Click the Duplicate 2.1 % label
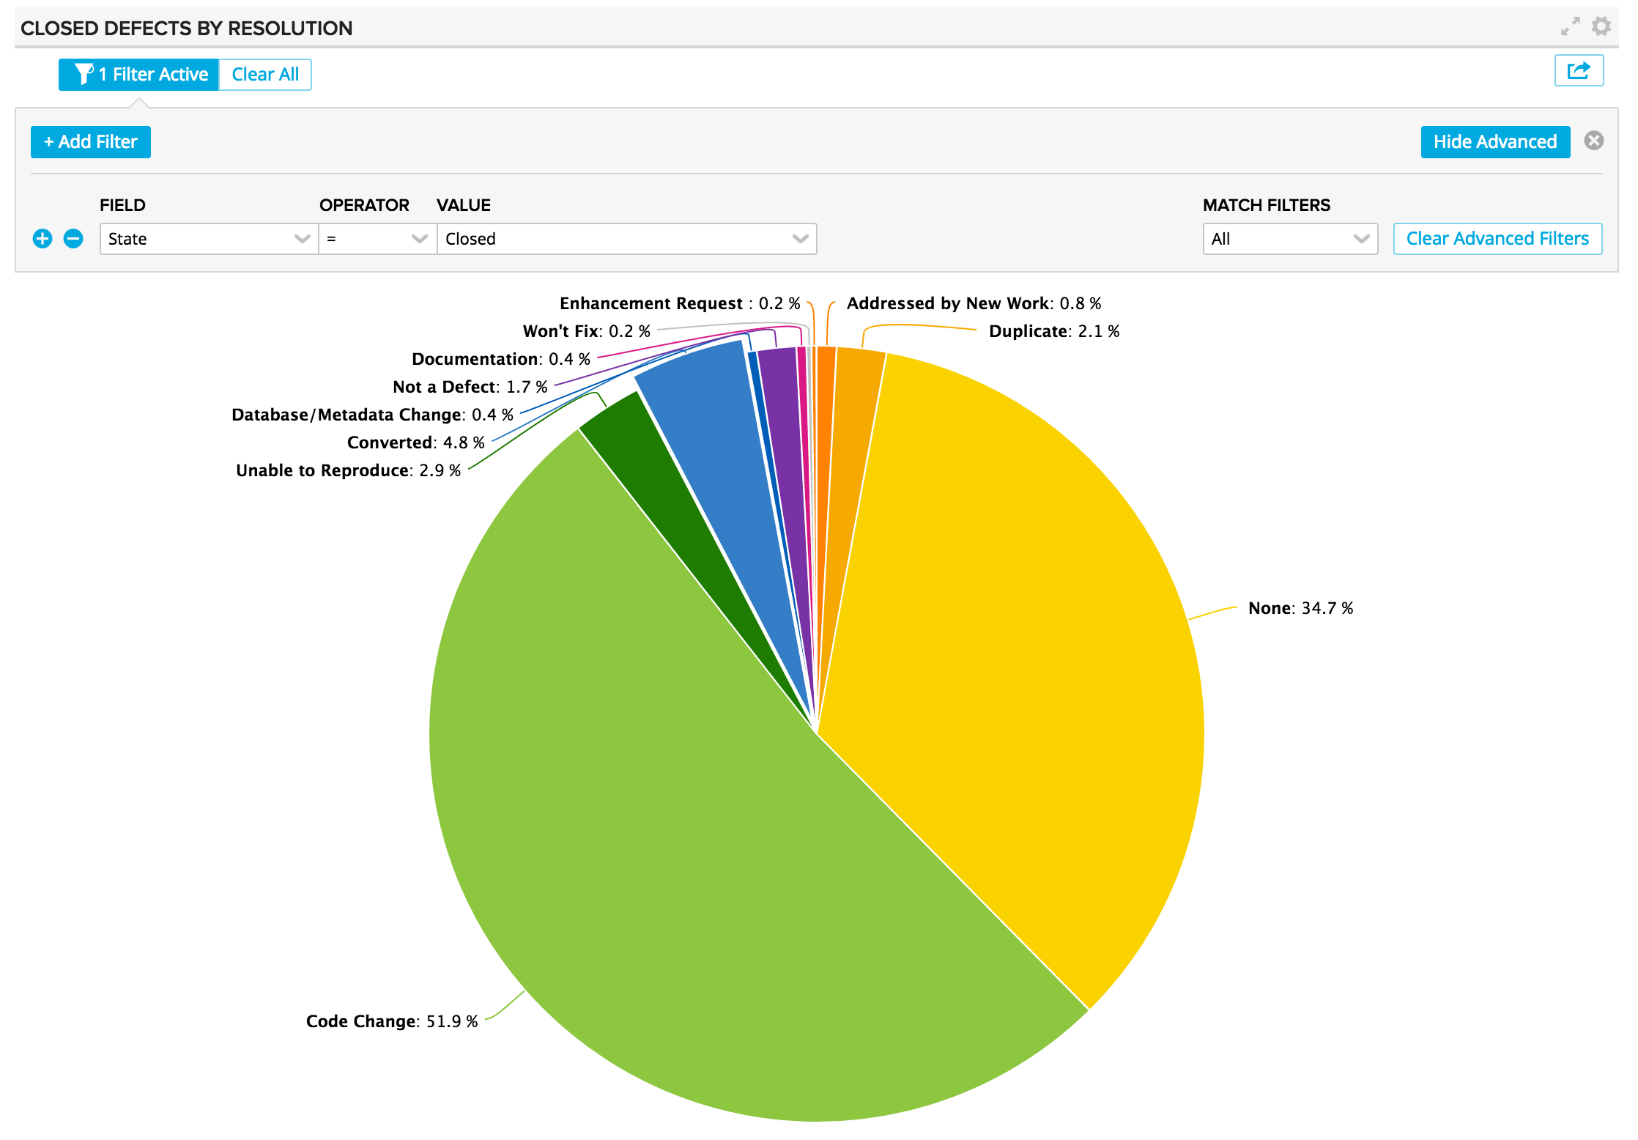 1053,331
